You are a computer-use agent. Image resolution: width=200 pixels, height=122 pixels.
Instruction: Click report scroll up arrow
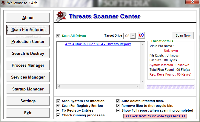pos(142,44)
